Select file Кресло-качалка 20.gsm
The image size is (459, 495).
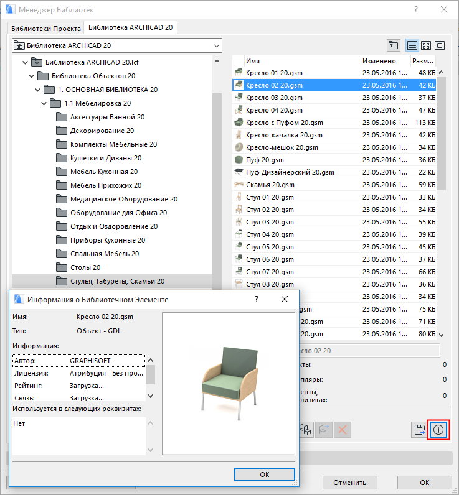pyautogui.click(x=334, y=135)
